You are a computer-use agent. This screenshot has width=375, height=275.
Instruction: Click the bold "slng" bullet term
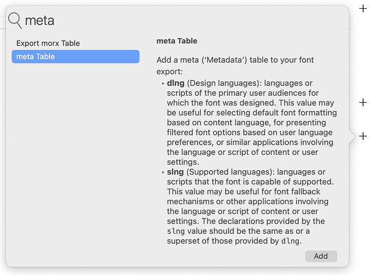(175, 172)
